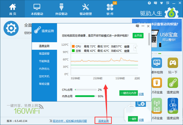This screenshot has height=125, width=183.
Task: Collapse the temperature legend with chevron
Action: click(135, 47)
